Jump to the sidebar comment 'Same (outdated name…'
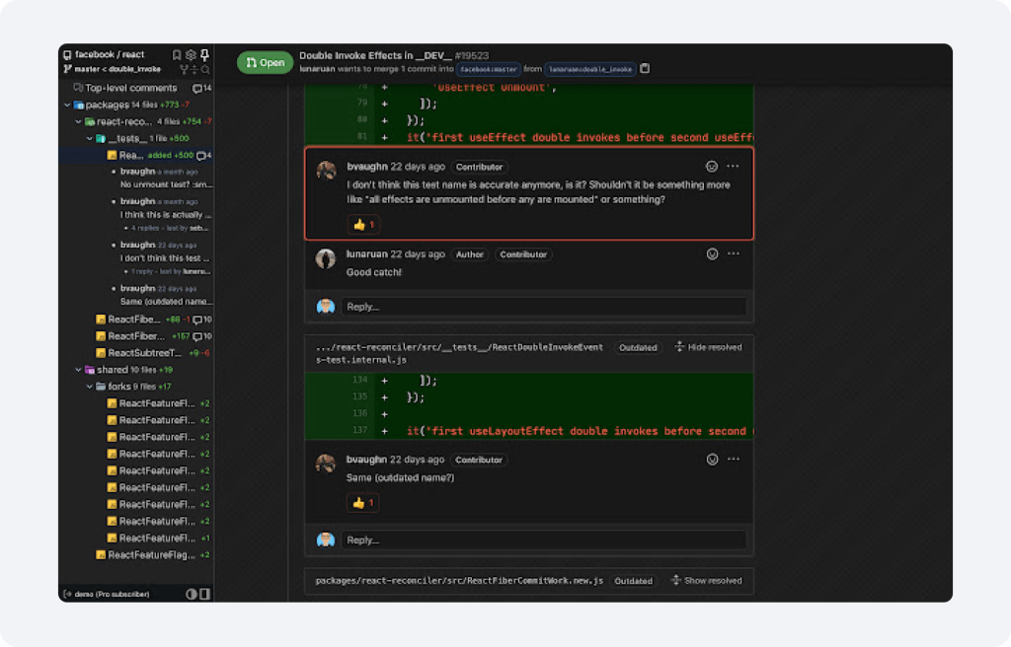 166,302
